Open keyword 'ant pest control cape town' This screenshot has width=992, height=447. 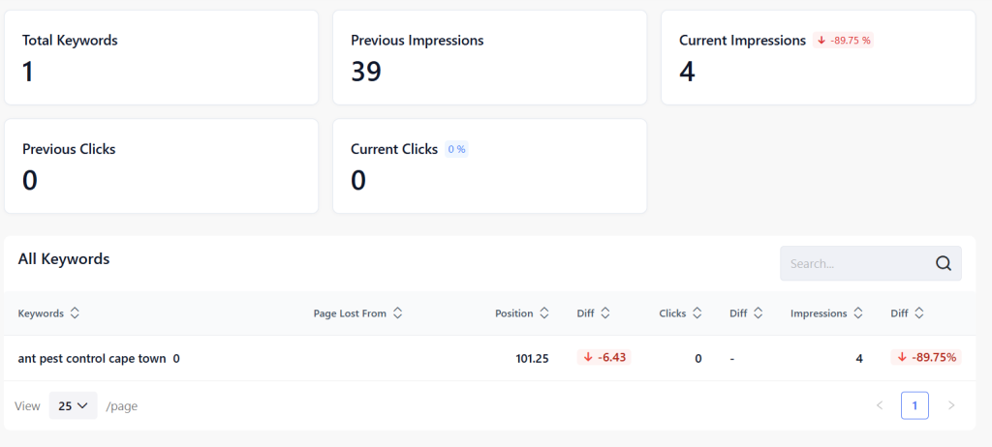(x=91, y=358)
